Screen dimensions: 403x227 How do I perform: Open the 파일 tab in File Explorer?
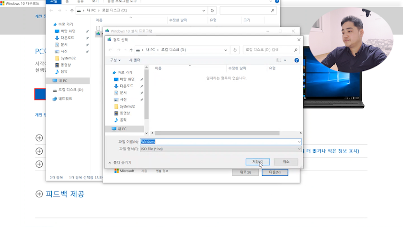click(54, 1)
